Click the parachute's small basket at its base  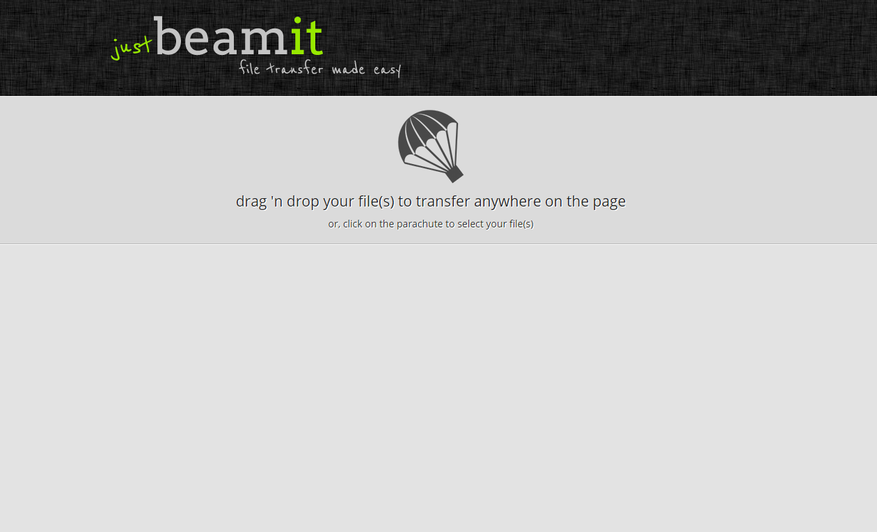(x=455, y=174)
